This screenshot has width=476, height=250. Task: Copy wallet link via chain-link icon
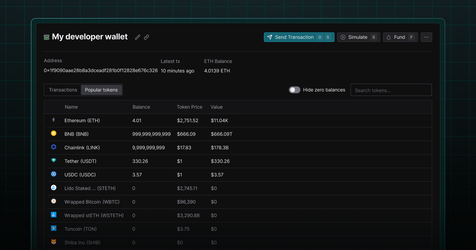146,37
